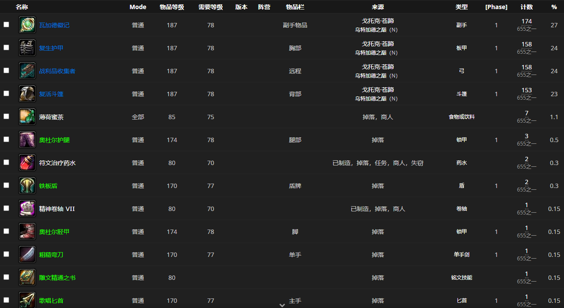Image resolution: width=564 pixels, height=308 pixels.
Task: Open the 雕文精通之书 item link
Action: click(57, 278)
